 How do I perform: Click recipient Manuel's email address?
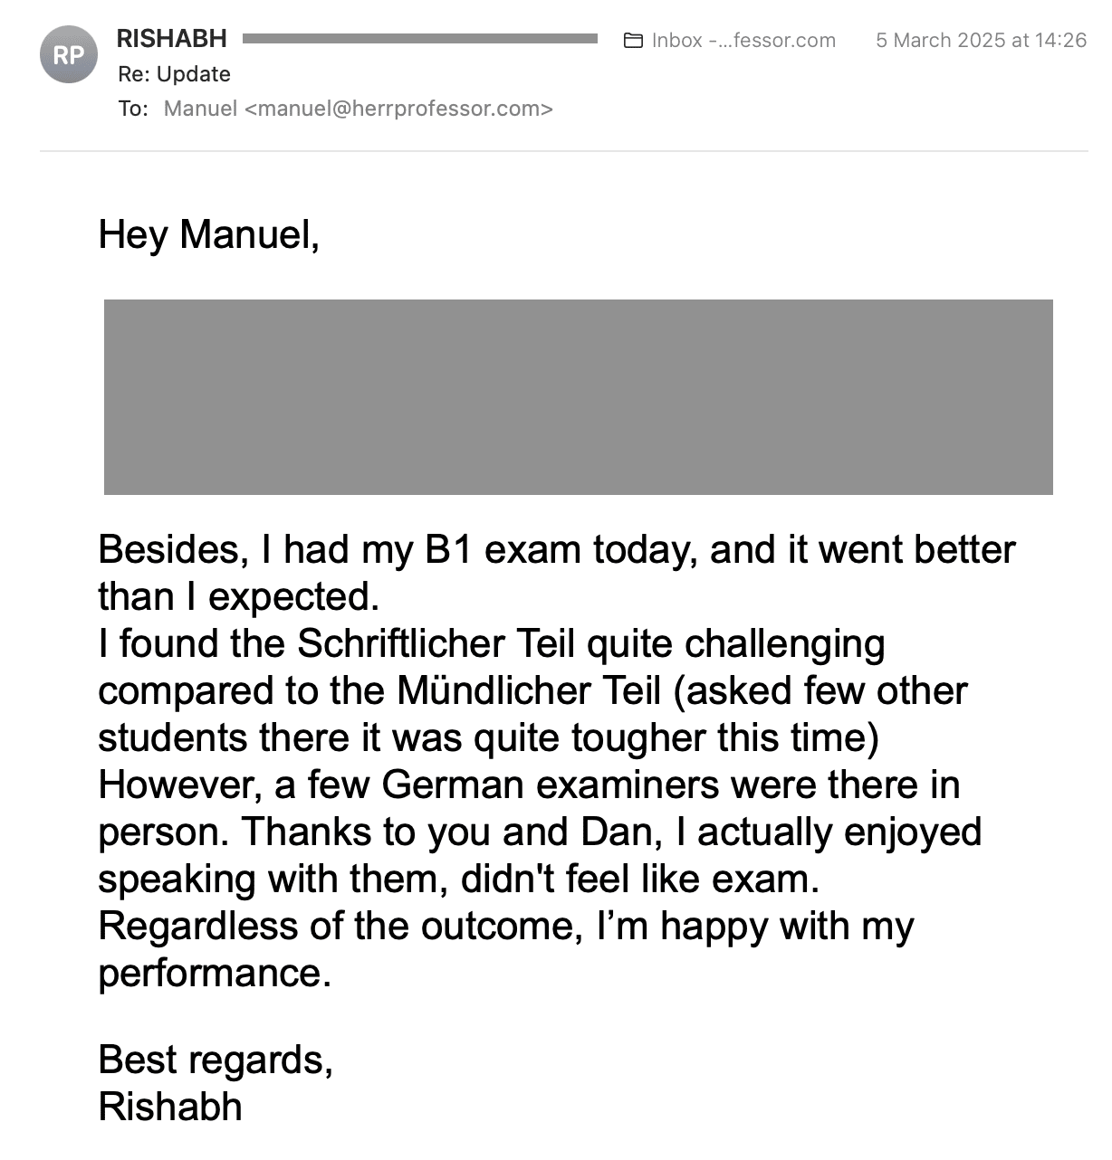(359, 109)
